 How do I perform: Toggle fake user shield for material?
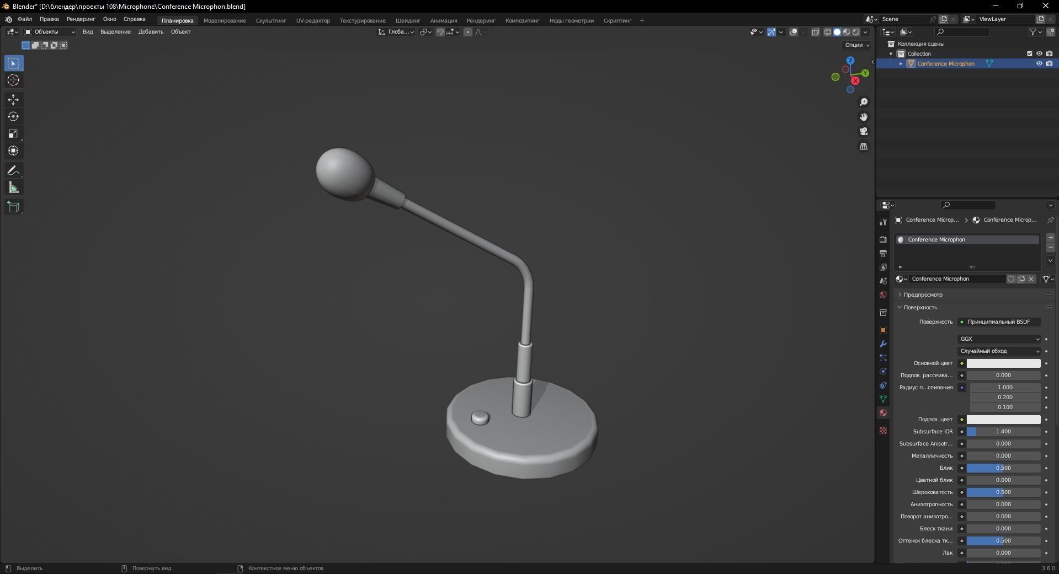(1011, 279)
